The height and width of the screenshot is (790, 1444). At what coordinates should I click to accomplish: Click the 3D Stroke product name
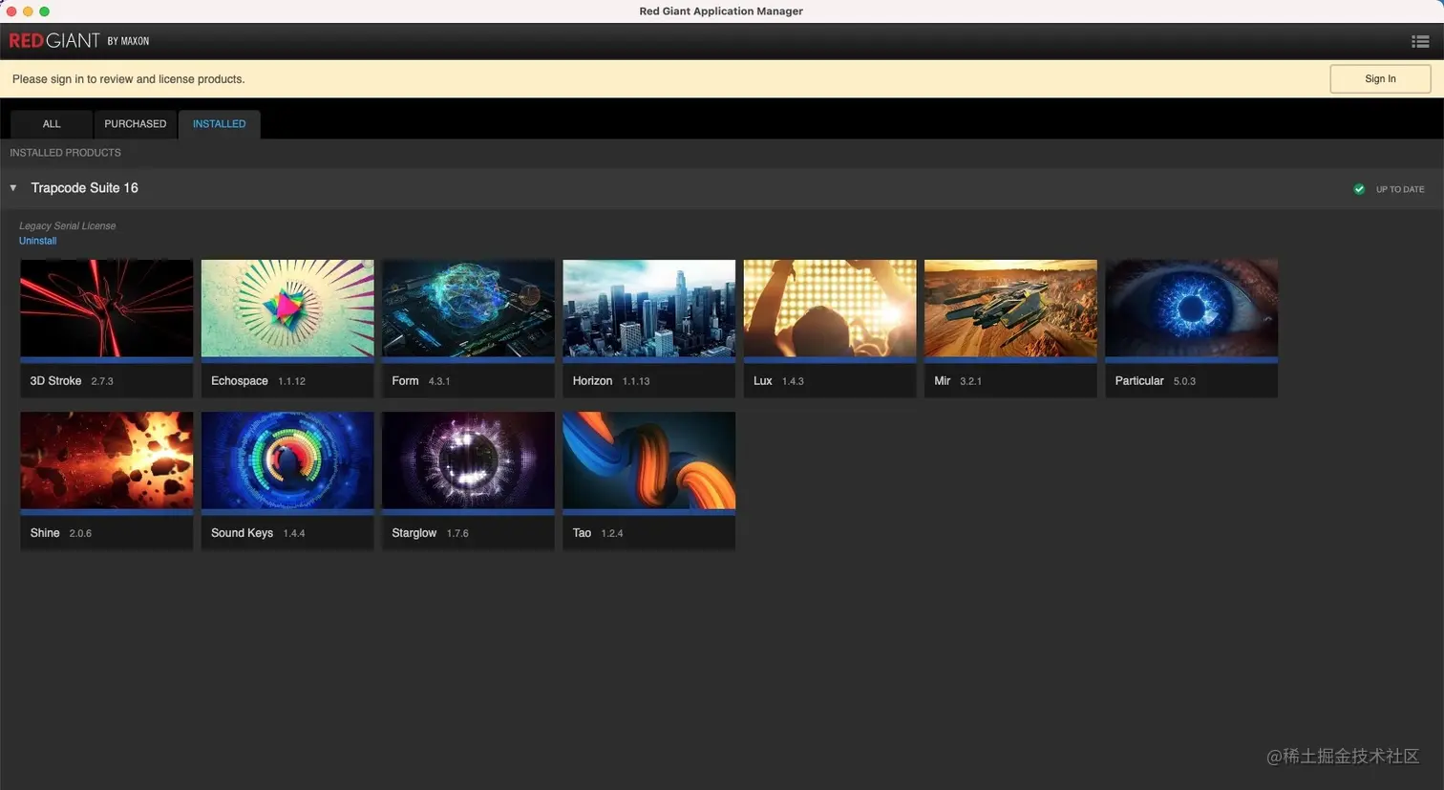coord(55,381)
